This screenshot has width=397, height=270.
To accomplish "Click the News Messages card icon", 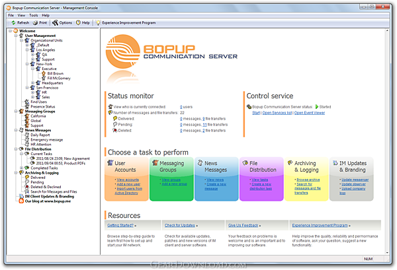I will point(200,163).
